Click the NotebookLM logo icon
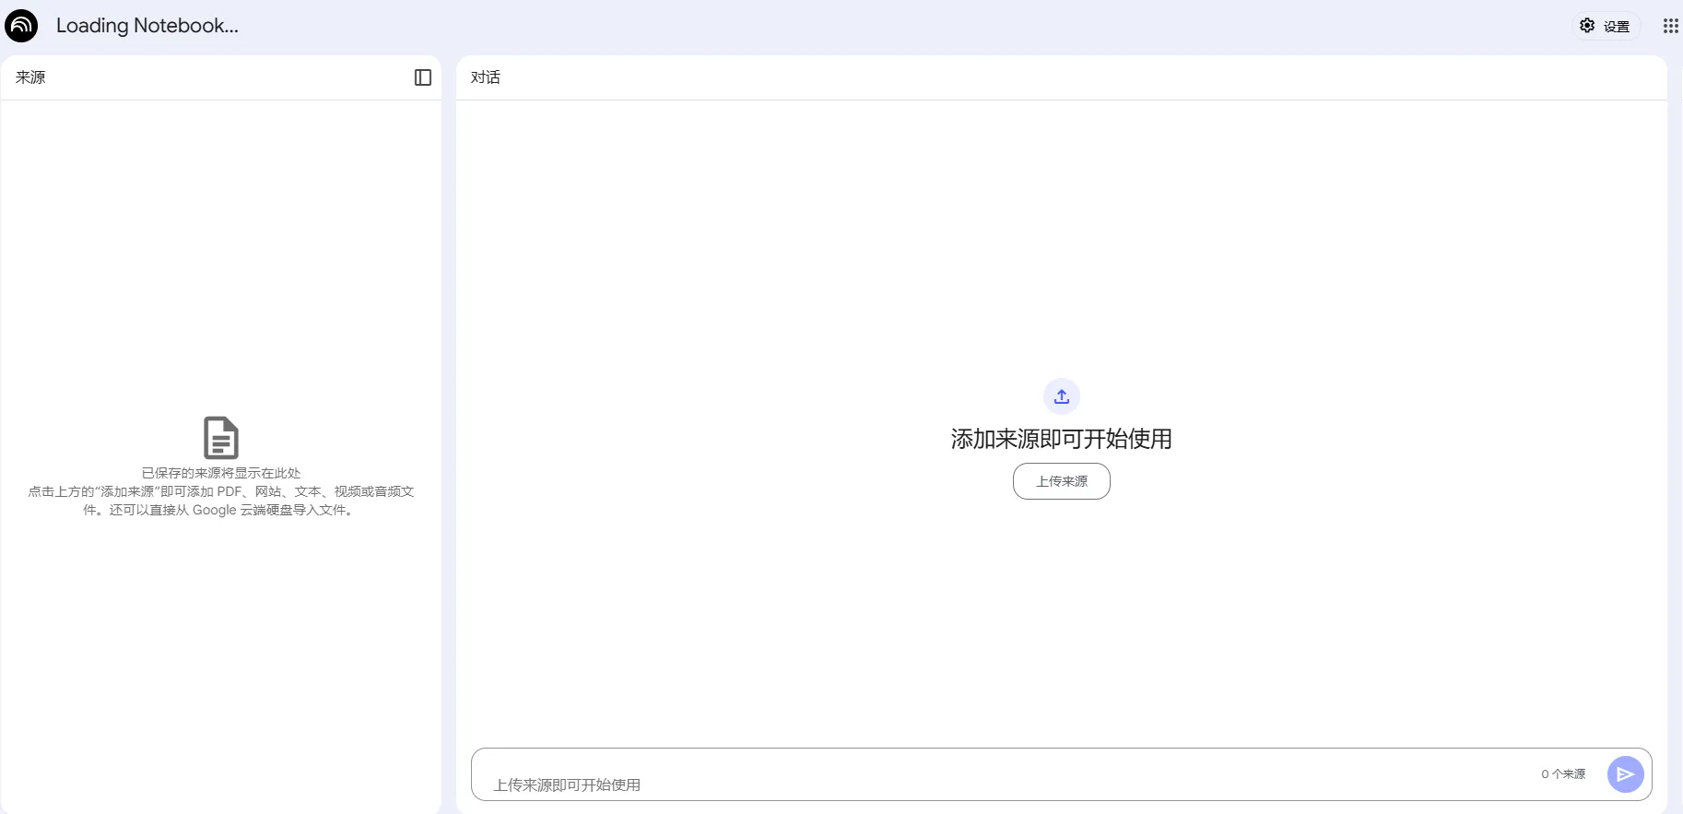 [21, 26]
